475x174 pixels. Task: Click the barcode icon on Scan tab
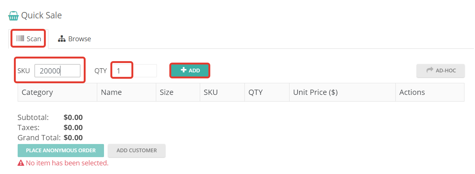[20, 39]
